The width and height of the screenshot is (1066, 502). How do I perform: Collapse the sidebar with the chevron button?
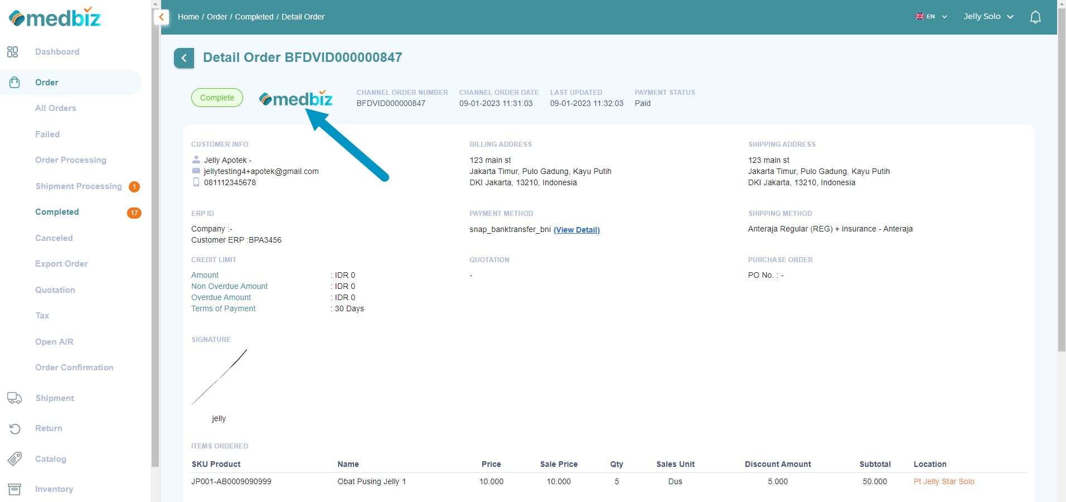[x=161, y=17]
